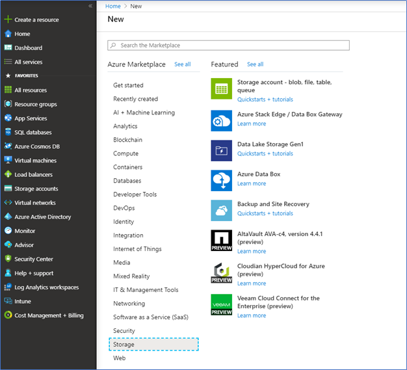
Task: Click the Virtual machines monitor icon
Action: tap(8, 160)
